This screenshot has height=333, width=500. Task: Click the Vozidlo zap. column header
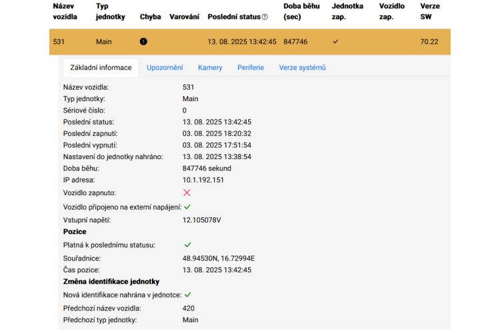coord(391,11)
